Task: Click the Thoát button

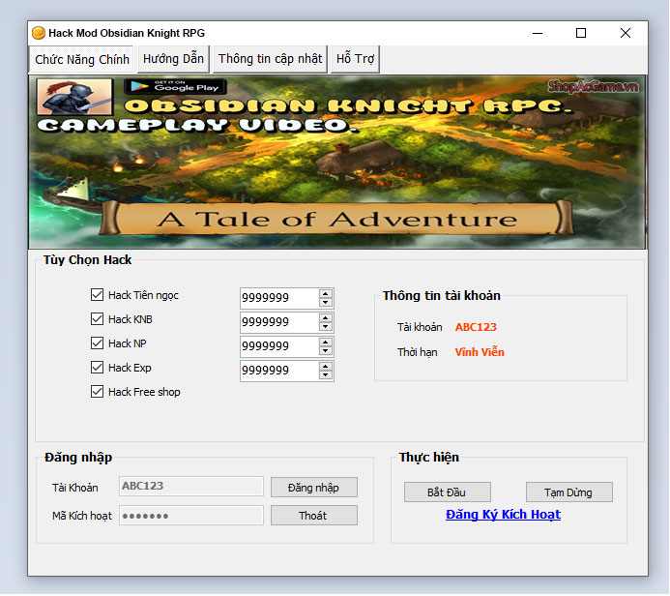Action: [313, 516]
